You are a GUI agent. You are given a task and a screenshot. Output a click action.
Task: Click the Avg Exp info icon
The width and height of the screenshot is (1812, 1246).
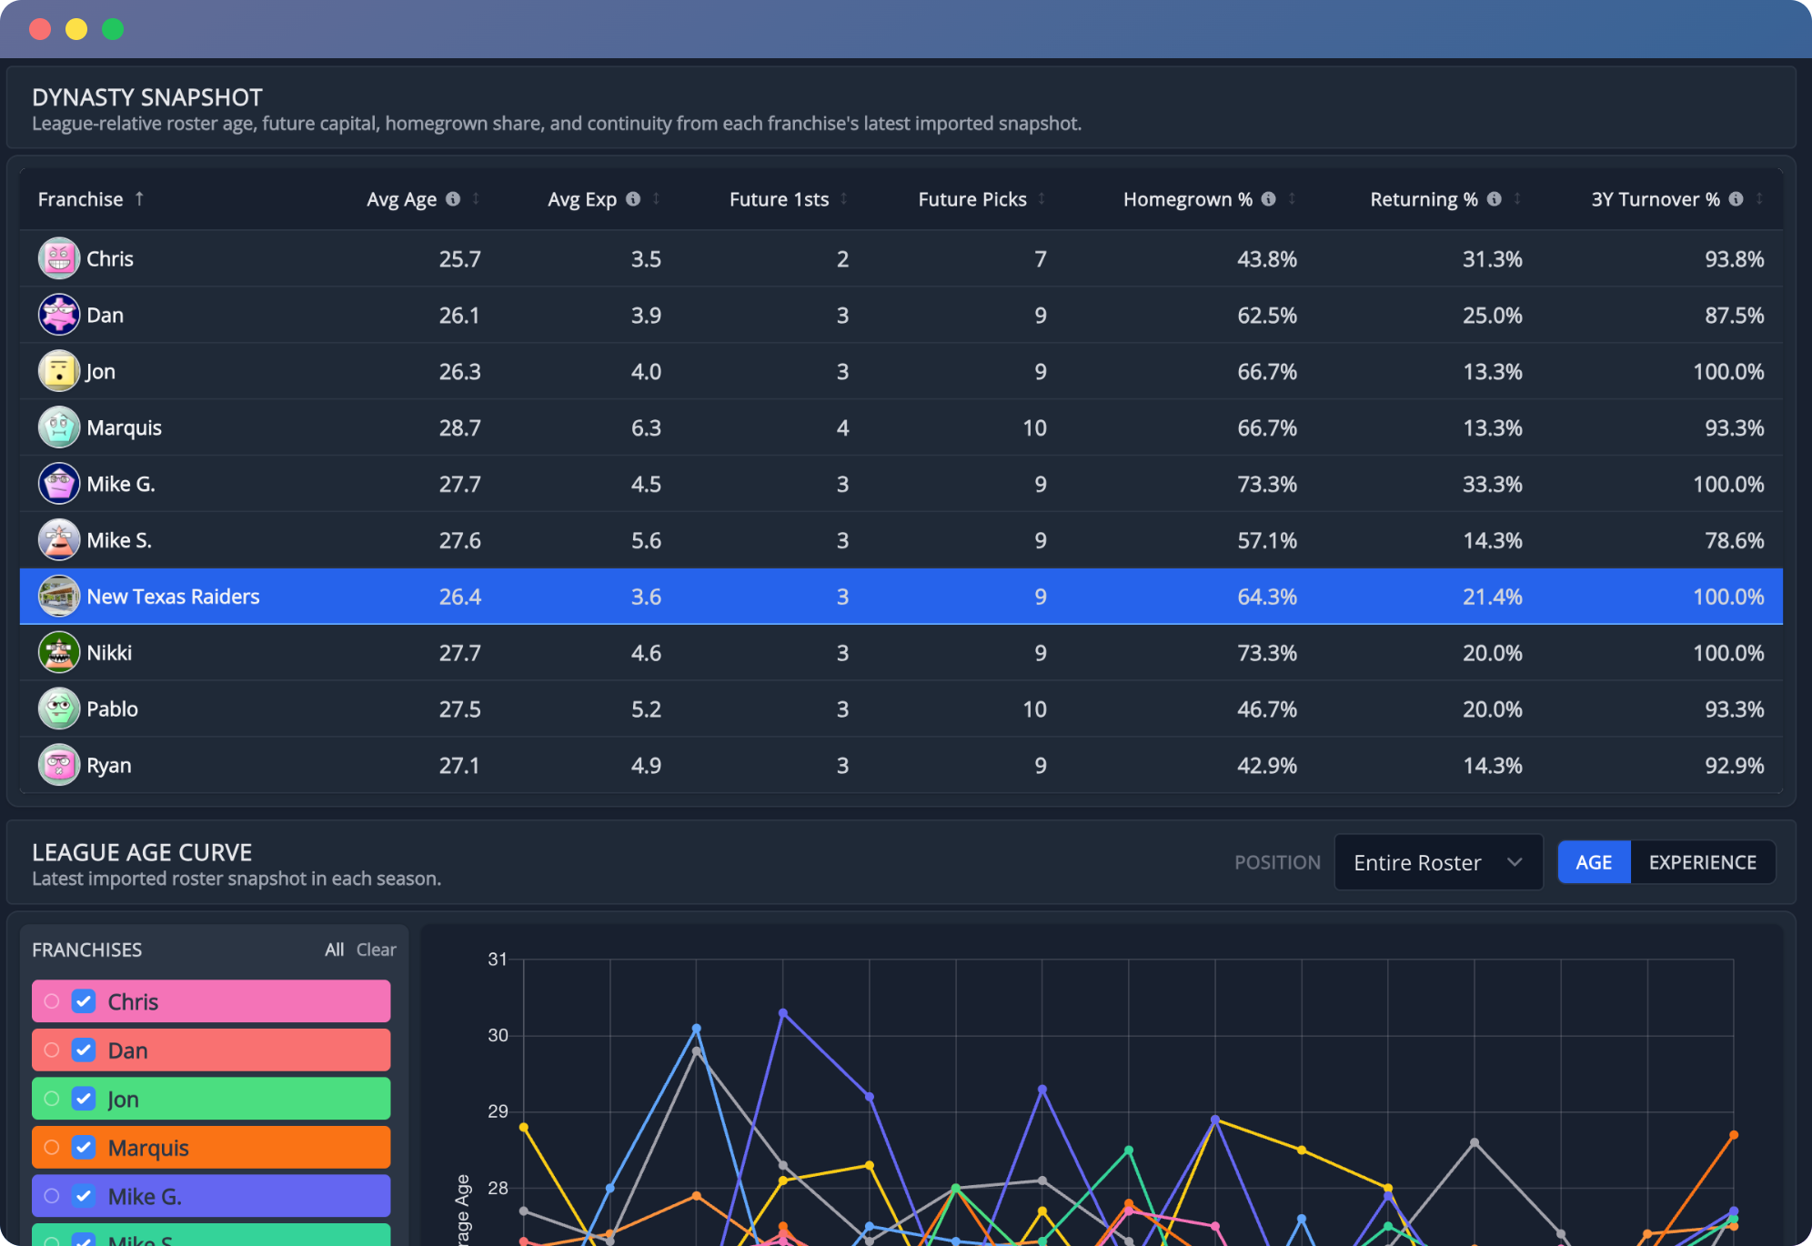tap(633, 199)
